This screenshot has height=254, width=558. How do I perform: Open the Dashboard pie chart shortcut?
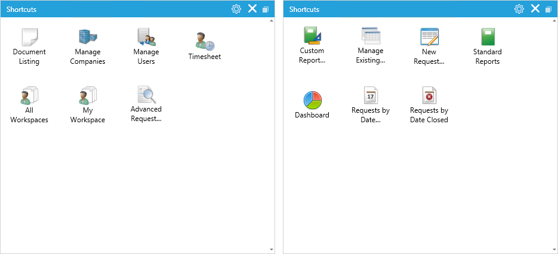pos(312,104)
